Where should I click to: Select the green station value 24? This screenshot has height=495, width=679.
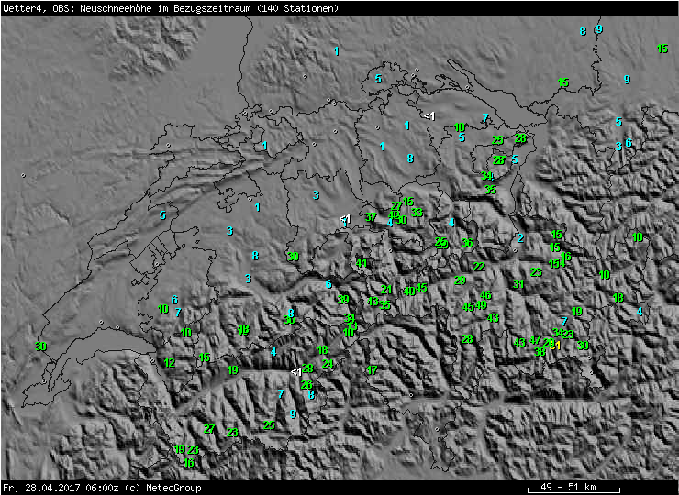[x=328, y=364]
